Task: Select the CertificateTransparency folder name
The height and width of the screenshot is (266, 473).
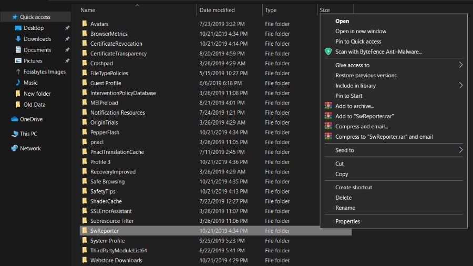Action: point(119,54)
